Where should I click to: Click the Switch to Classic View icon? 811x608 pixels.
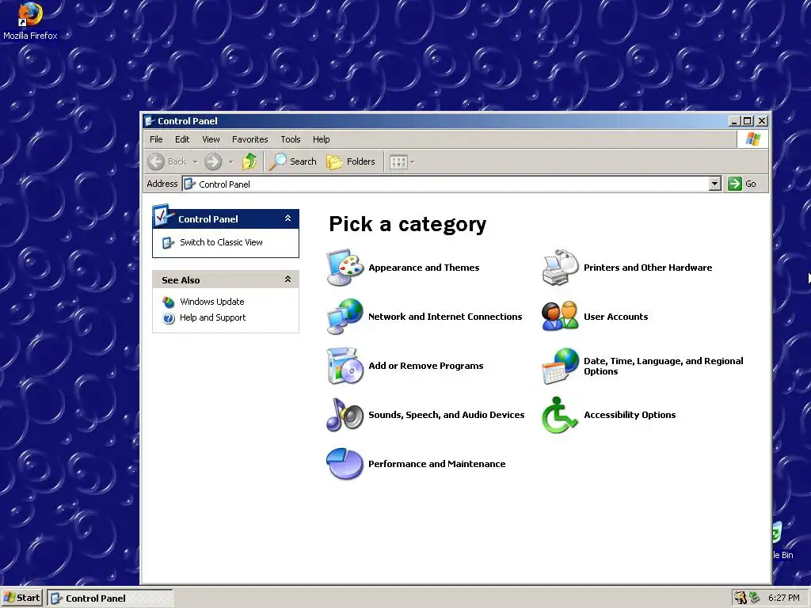pyautogui.click(x=168, y=242)
